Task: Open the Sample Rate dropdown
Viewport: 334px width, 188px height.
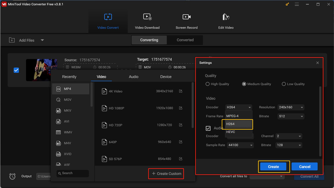Action: click(x=240, y=145)
